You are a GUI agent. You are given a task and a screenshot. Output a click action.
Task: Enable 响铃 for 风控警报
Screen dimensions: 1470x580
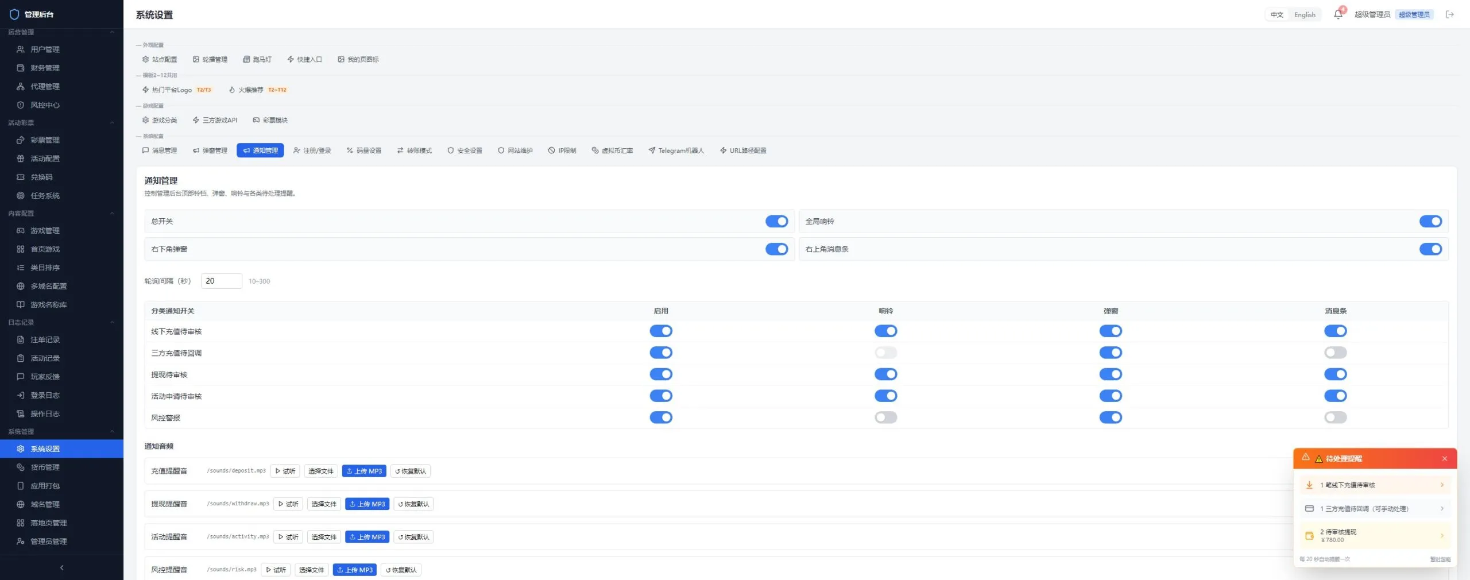[x=886, y=417]
